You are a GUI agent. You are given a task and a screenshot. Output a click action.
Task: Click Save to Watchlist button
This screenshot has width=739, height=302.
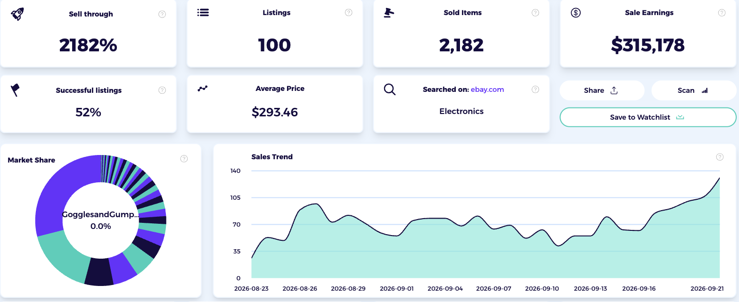coord(648,117)
